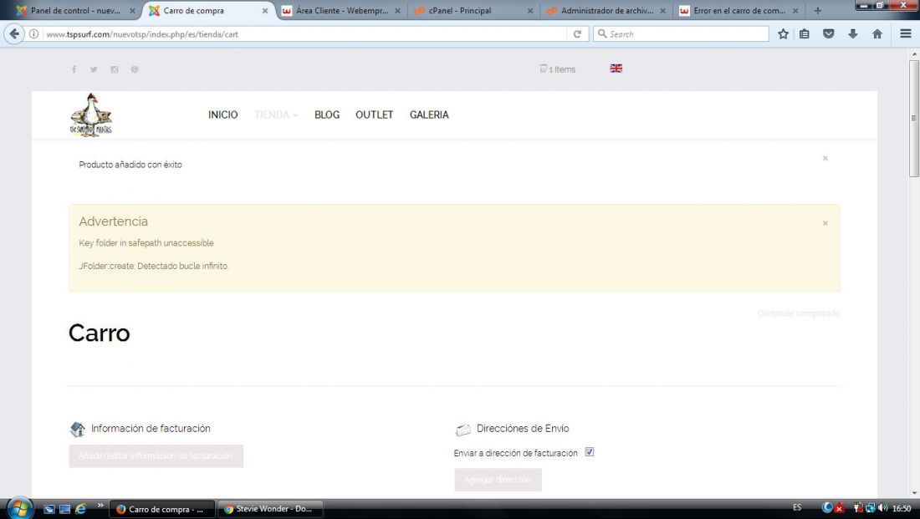Screen dimensions: 920x519
Task: Open the cart showing 1 Items
Action: click(557, 69)
